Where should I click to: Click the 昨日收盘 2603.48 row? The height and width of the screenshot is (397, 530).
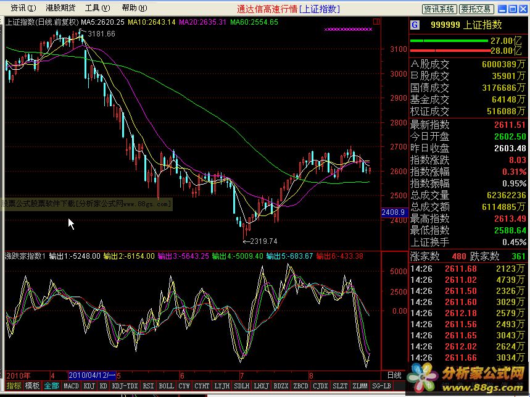(468, 148)
